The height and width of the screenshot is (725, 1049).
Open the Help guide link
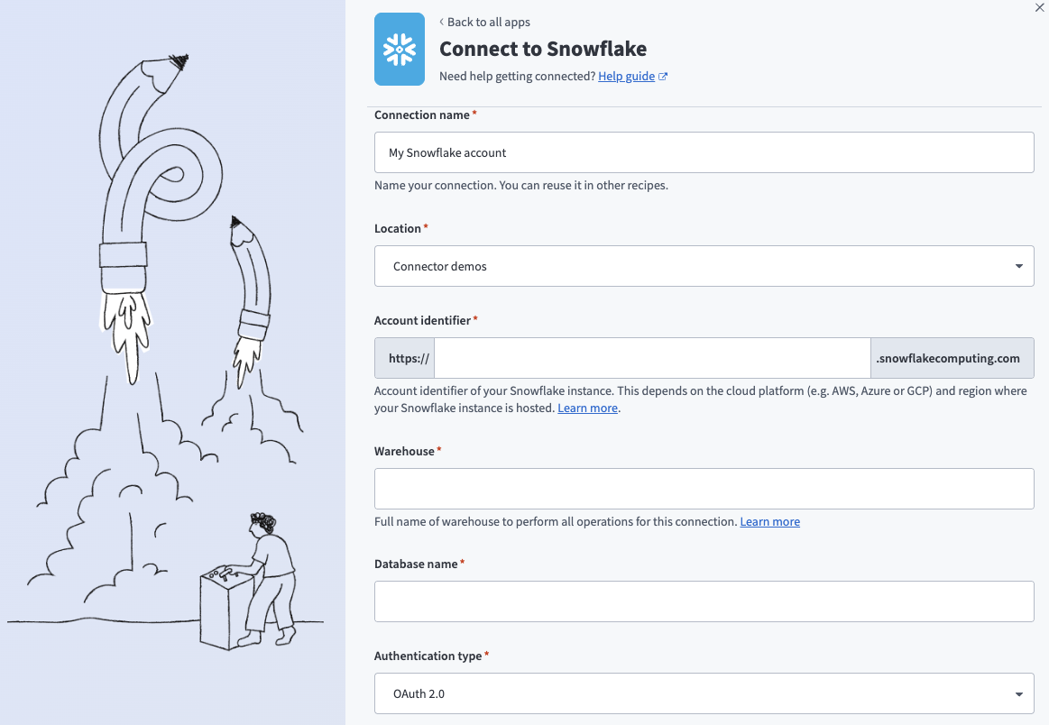pyautogui.click(x=626, y=77)
